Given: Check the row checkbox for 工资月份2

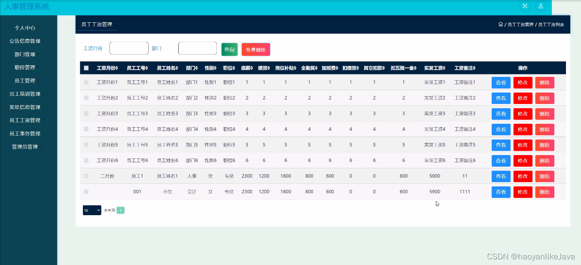Looking at the screenshot, I should point(86,98).
